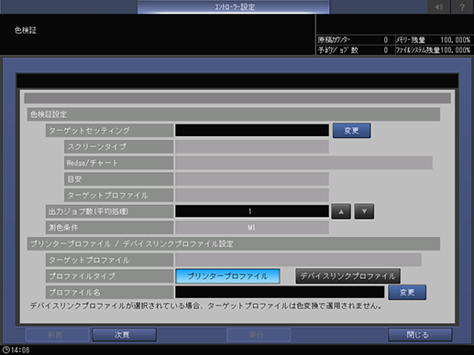474x355 pixels.
Task: Click the ターゲットセッティング label
Action: pyautogui.click(x=110, y=131)
